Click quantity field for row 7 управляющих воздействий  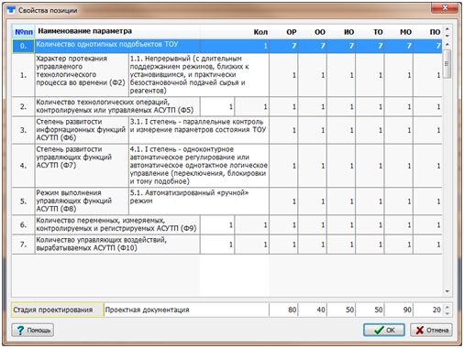coord(217,245)
